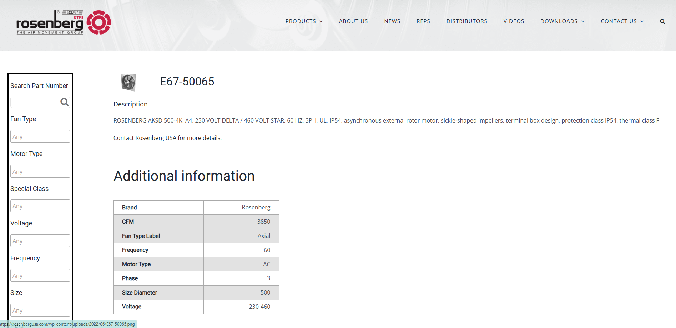Open the Fan Type dropdown
Screen dimensions: 676x328
point(40,137)
